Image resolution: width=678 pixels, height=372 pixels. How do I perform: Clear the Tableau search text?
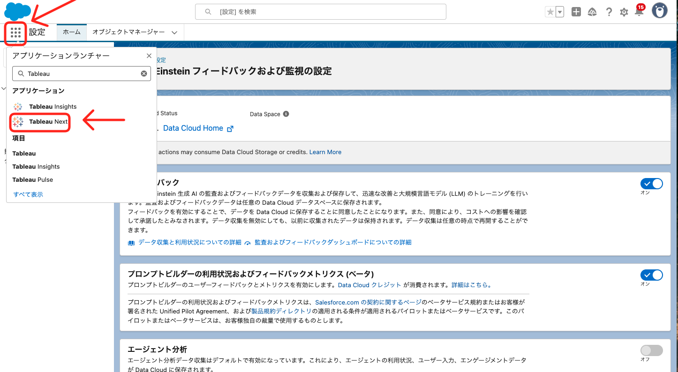pyautogui.click(x=144, y=74)
